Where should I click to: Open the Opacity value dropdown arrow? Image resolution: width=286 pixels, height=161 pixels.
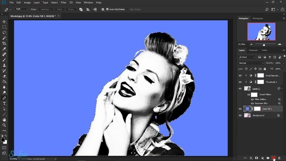click(x=283, y=63)
